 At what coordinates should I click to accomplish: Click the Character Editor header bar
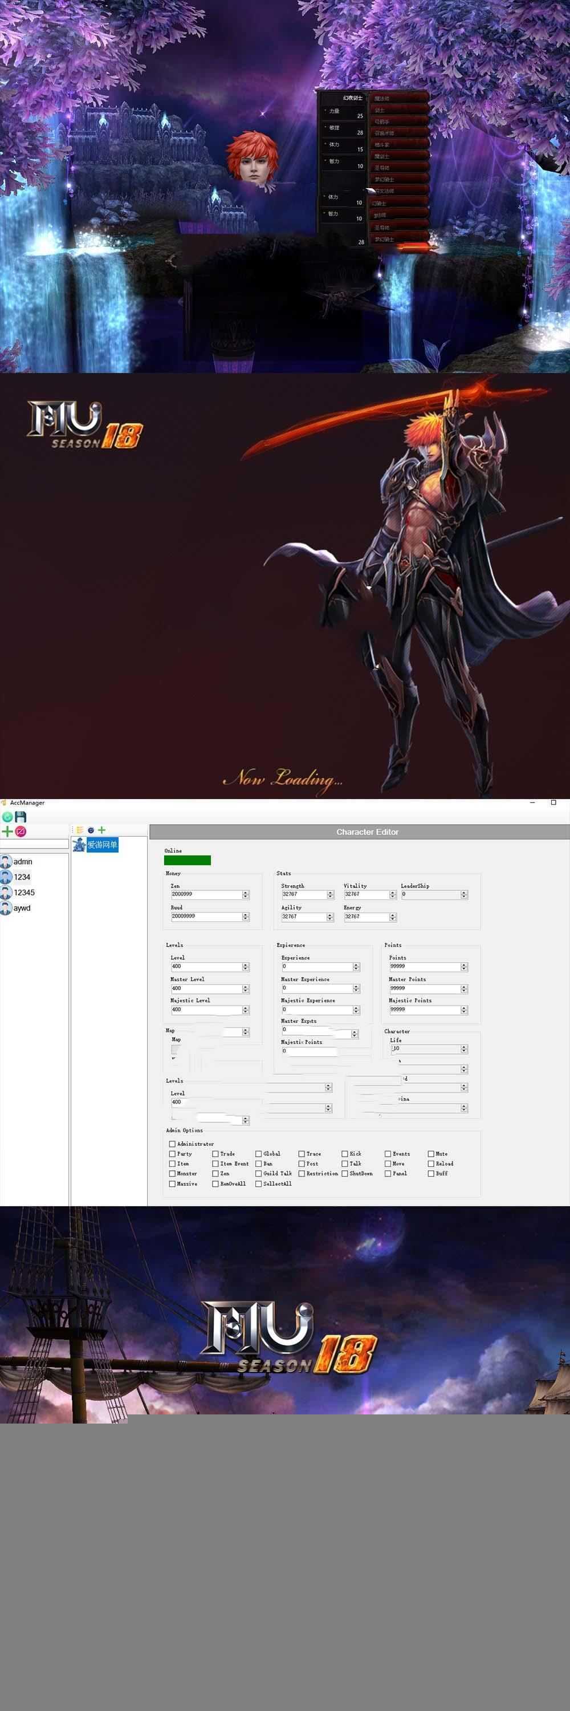tap(367, 832)
